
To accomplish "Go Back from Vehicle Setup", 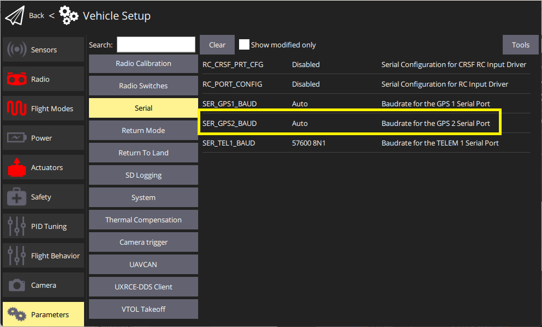I will [37, 16].
